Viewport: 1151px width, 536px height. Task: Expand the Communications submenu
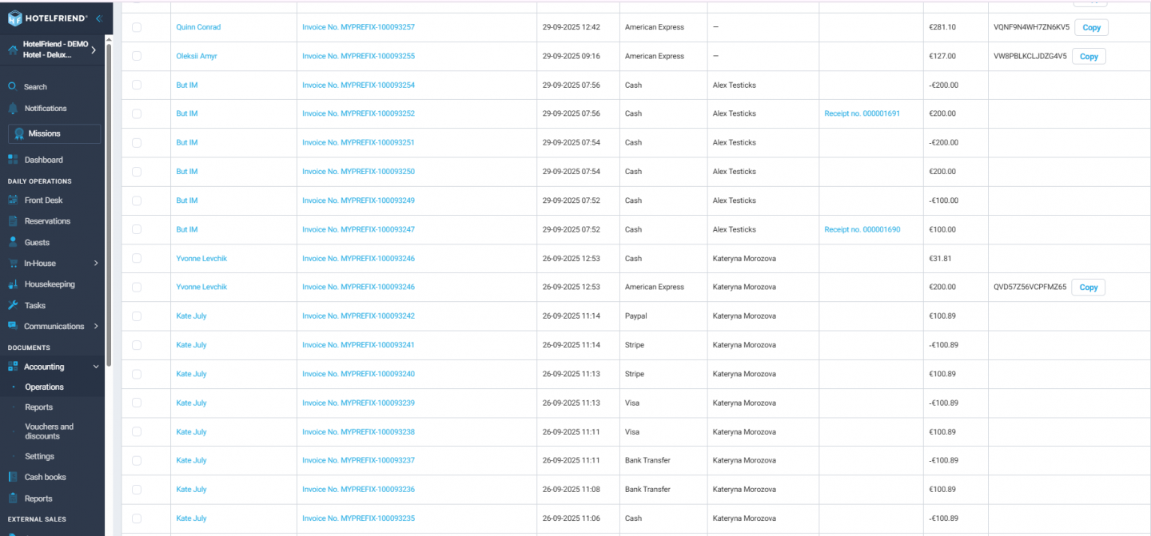pos(95,326)
